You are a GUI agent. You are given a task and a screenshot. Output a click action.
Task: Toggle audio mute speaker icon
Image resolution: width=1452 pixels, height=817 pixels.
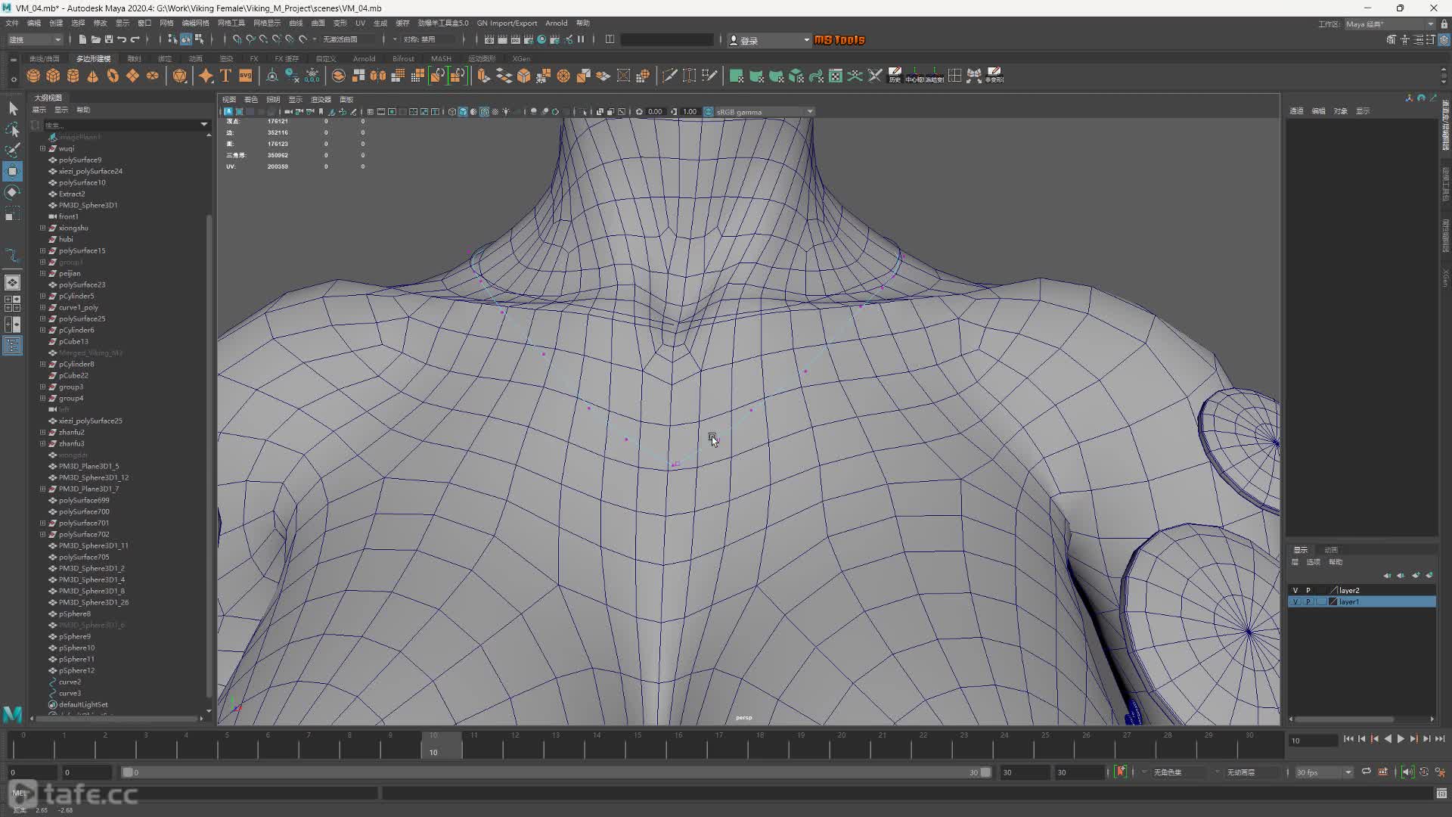1407,772
